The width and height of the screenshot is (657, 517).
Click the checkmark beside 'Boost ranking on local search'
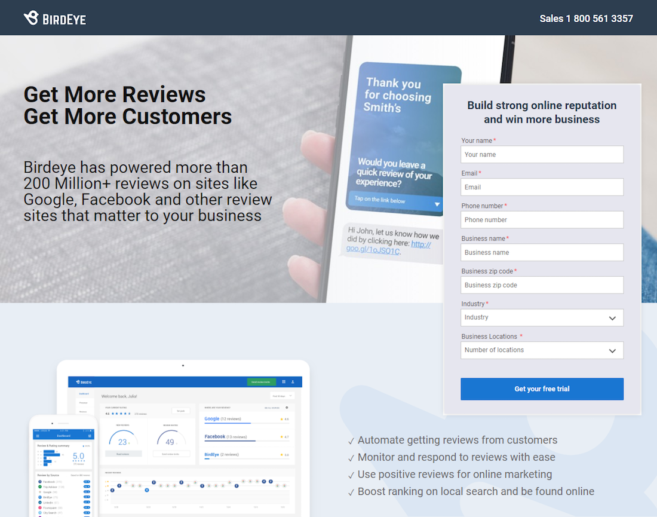coord(351,492)
